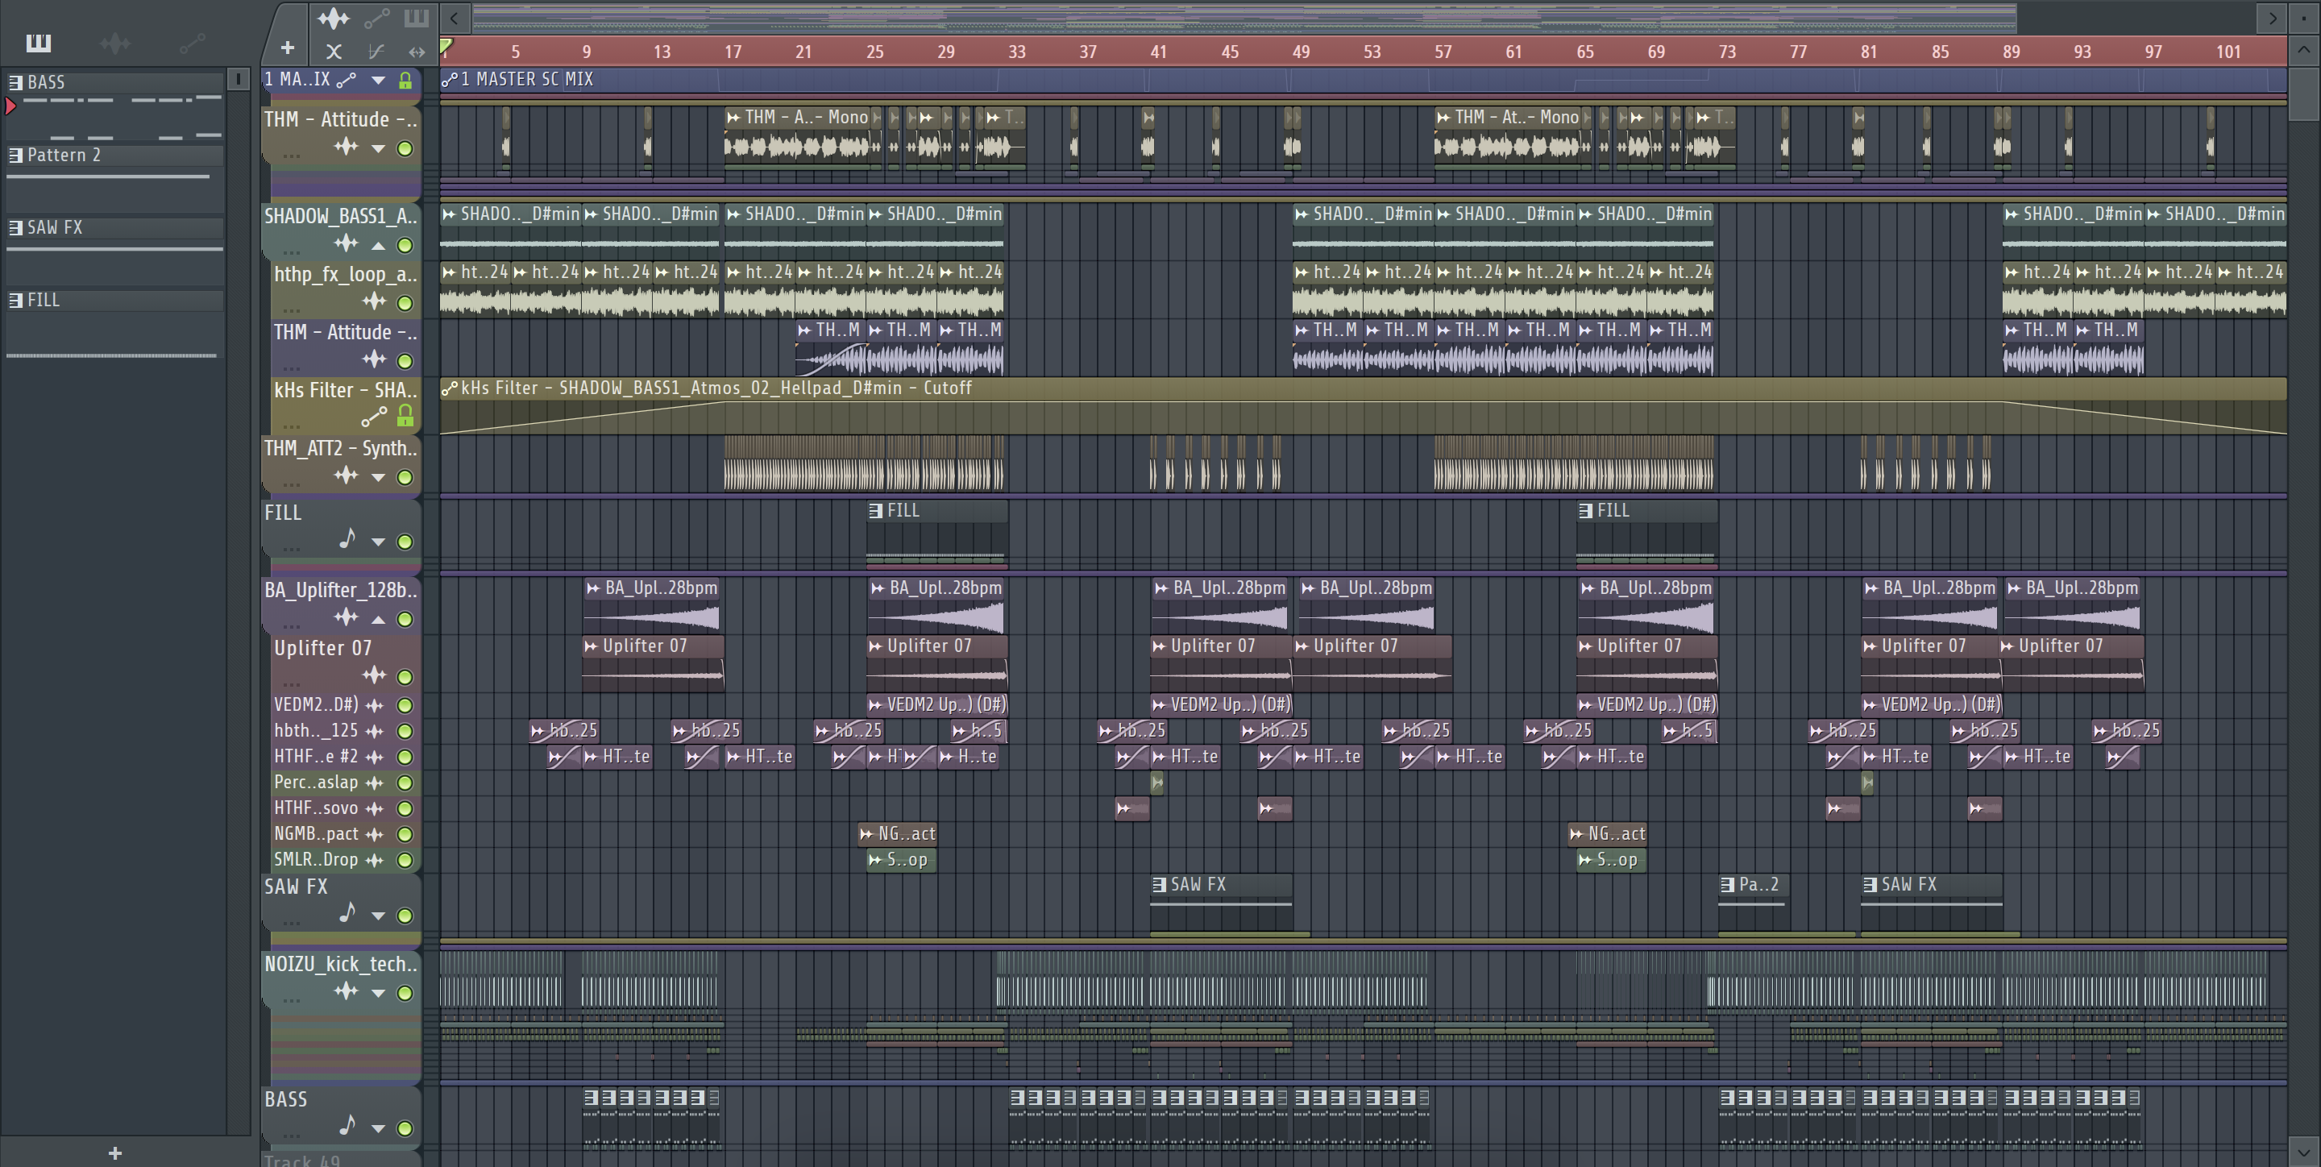Click waveform icon on top THM - Attitude track

(346, 147)
